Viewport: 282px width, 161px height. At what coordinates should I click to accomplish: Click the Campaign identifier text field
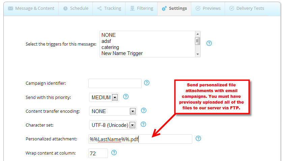[115, 83]
